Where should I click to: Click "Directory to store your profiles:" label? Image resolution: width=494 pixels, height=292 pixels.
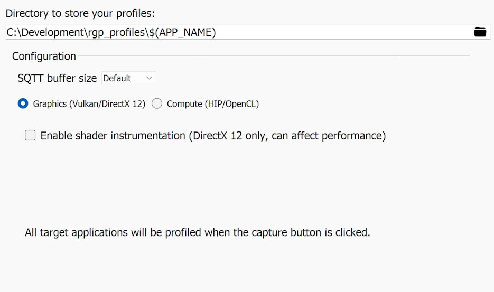(80, 14)
